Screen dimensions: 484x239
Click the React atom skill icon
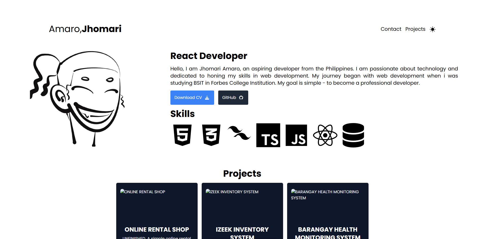click(325, 135)
